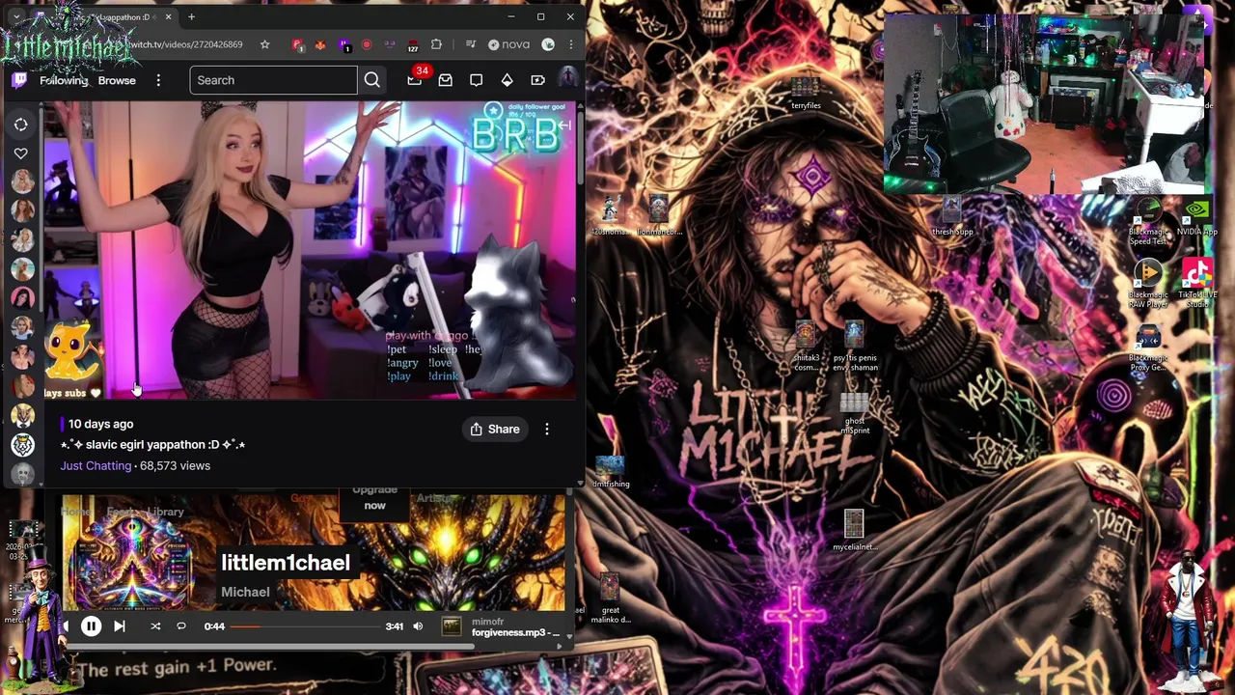Open the great malinko desktop icon

tap(610, 599)
